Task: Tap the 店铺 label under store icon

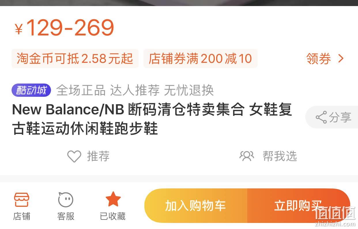Action: pyautogui.click(x=22, y=216)
